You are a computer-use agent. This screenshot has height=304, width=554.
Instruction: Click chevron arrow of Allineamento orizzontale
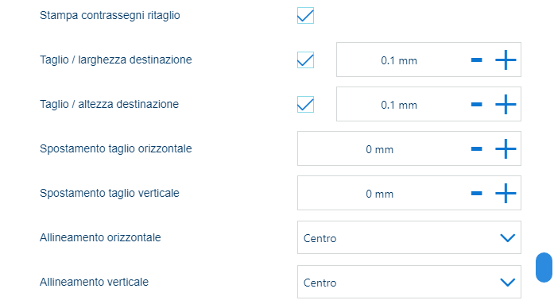click(508, 238)
